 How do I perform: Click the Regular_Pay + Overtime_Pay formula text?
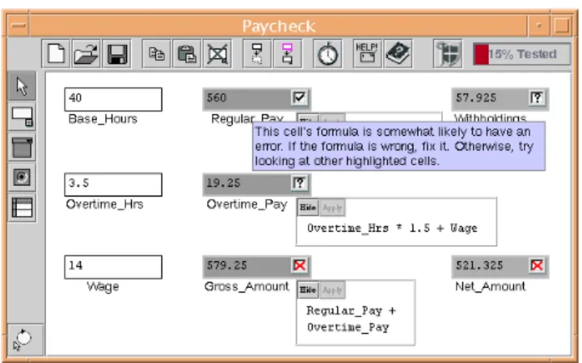click(x=351, y=319)
